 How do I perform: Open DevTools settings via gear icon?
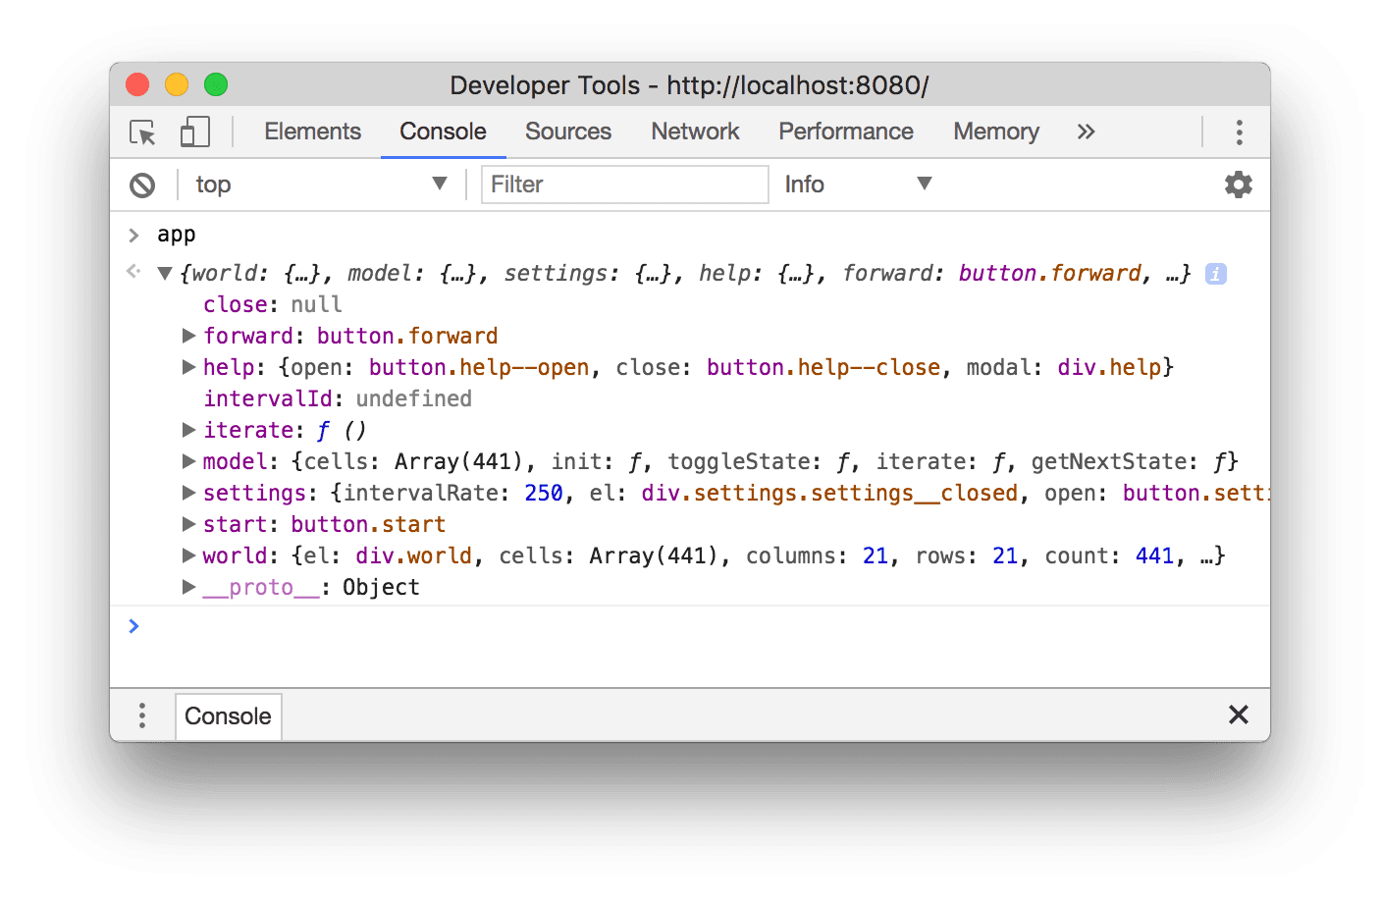1238,185
